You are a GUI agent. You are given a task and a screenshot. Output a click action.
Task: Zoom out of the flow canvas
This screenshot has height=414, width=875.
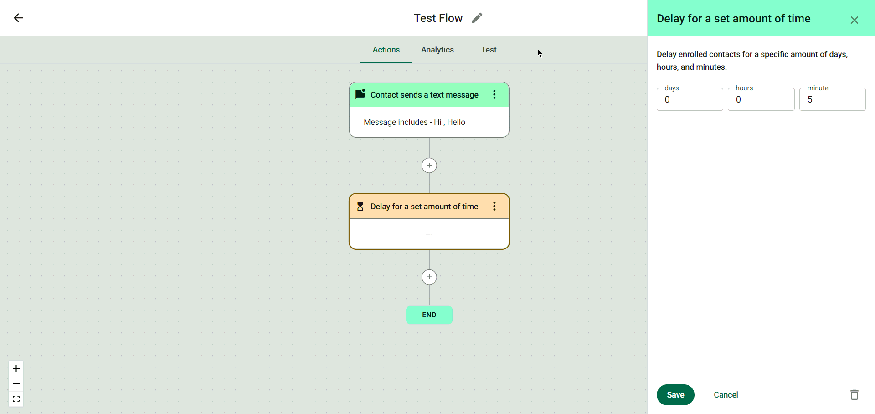click(x=16, y=384)
